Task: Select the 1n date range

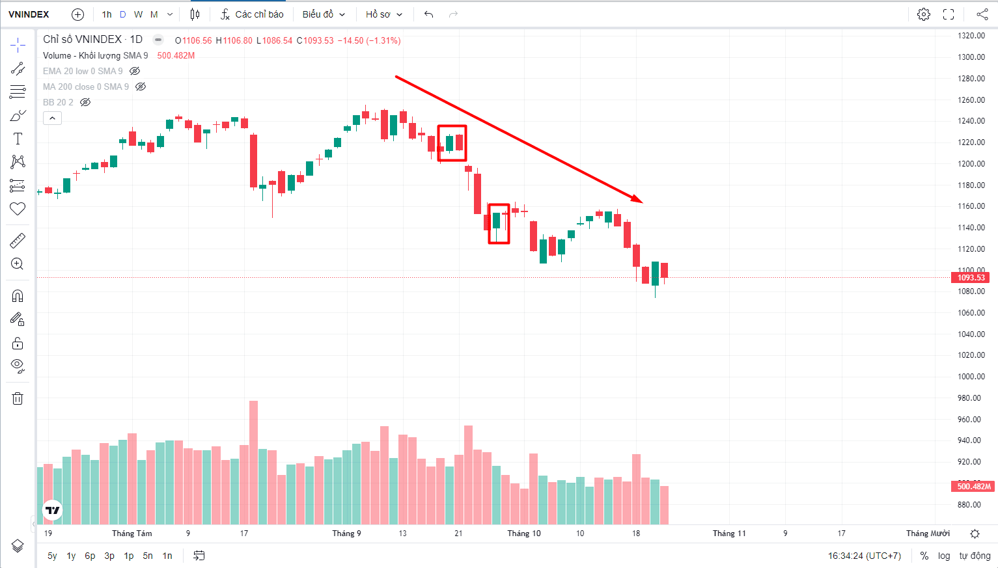Action: click(167, 556)
